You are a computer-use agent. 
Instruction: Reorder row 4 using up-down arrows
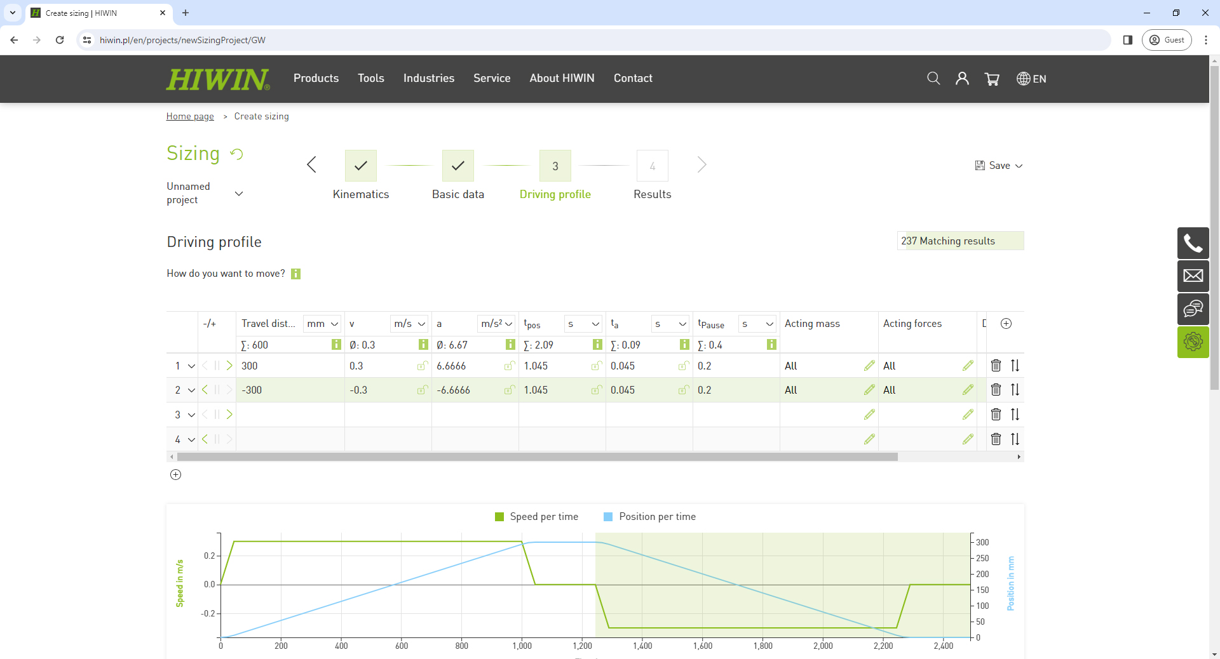tap(1015, 439)
